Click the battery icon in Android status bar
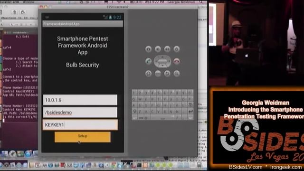Screen dimensions: 304x171 coord(110,17)
